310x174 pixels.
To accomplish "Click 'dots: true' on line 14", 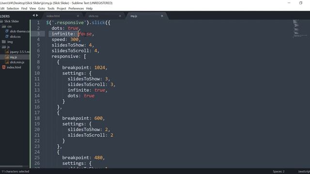I will (81, 96).
